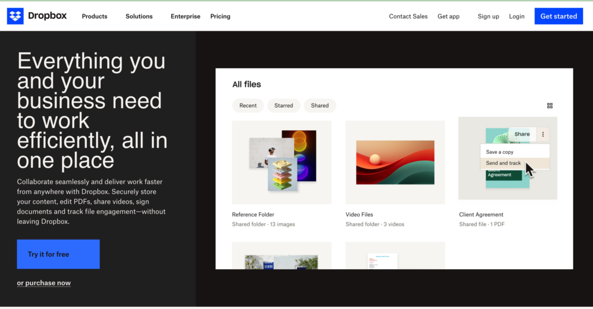Screen dimensions: 593x309
Task: Click Contact Sales link
Action: (x=408, y=16)
